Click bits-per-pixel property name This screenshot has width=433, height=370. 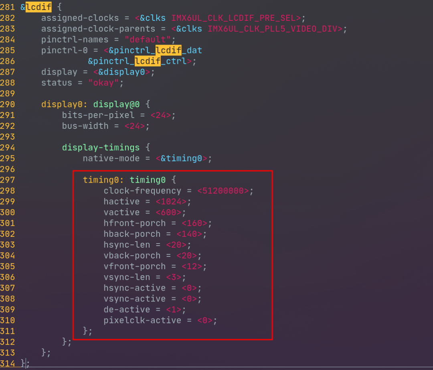coord(98,115)
